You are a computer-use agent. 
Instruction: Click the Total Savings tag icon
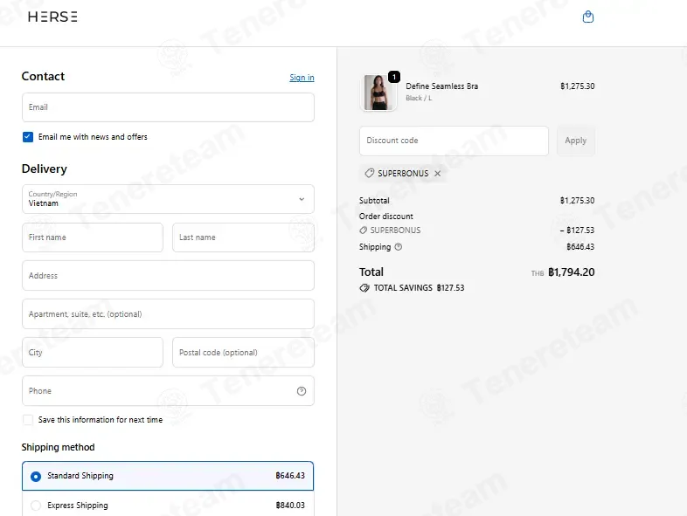pyautogui.click(x=364, y=287)
